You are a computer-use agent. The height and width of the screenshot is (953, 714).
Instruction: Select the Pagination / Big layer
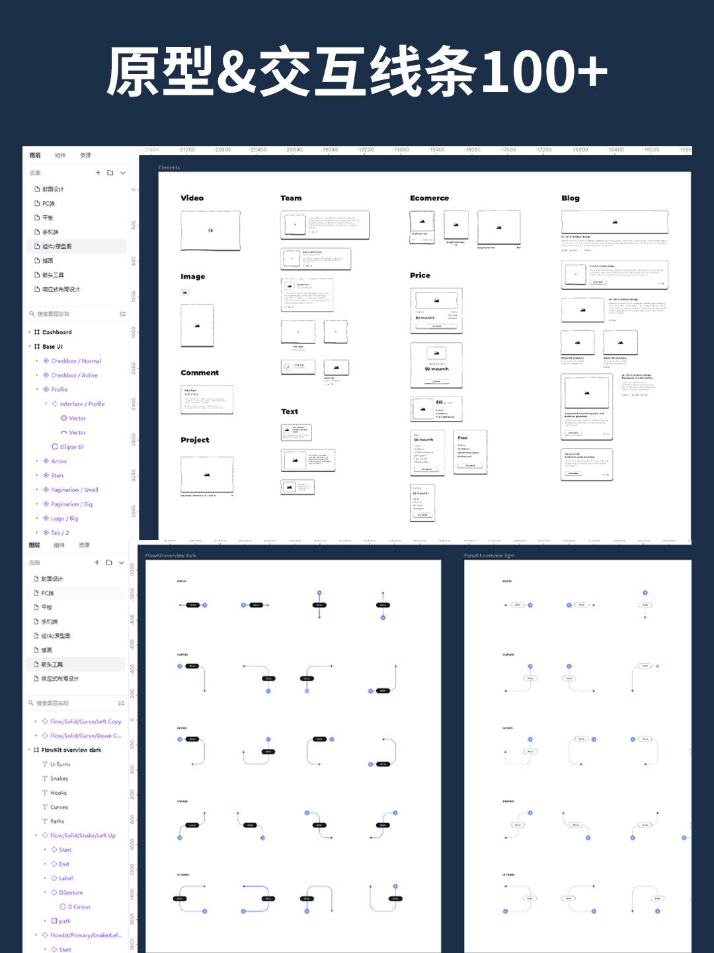(71, 504)
